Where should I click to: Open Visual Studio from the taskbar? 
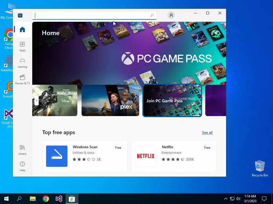pyautogui.click(x=59, y=199)
